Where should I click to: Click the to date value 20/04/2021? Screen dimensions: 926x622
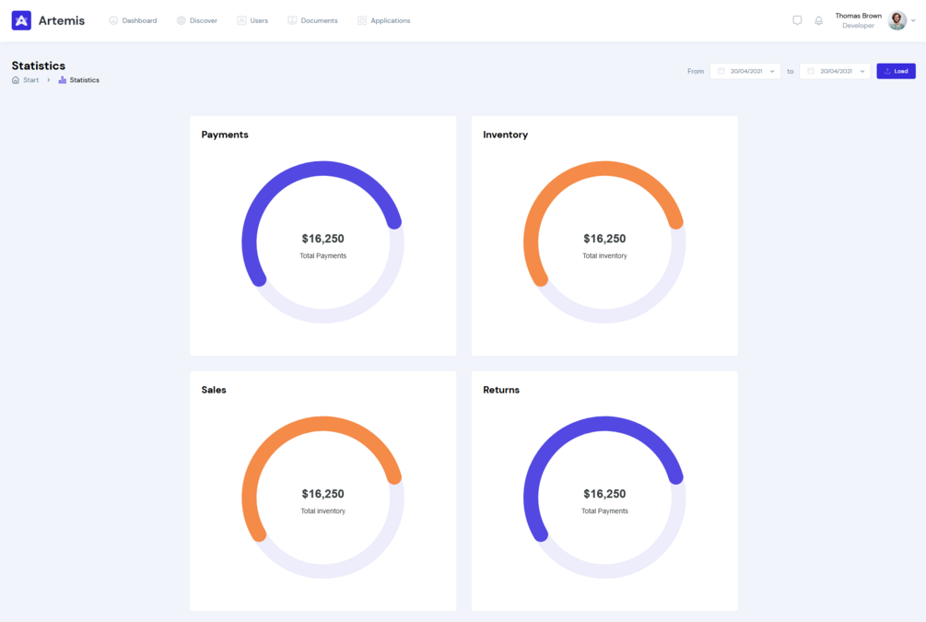(837, 71)
